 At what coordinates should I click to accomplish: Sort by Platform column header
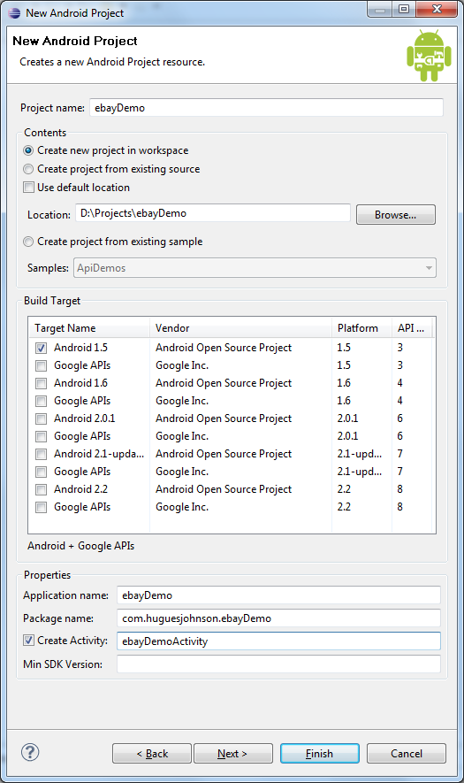[x=361, y=328]
